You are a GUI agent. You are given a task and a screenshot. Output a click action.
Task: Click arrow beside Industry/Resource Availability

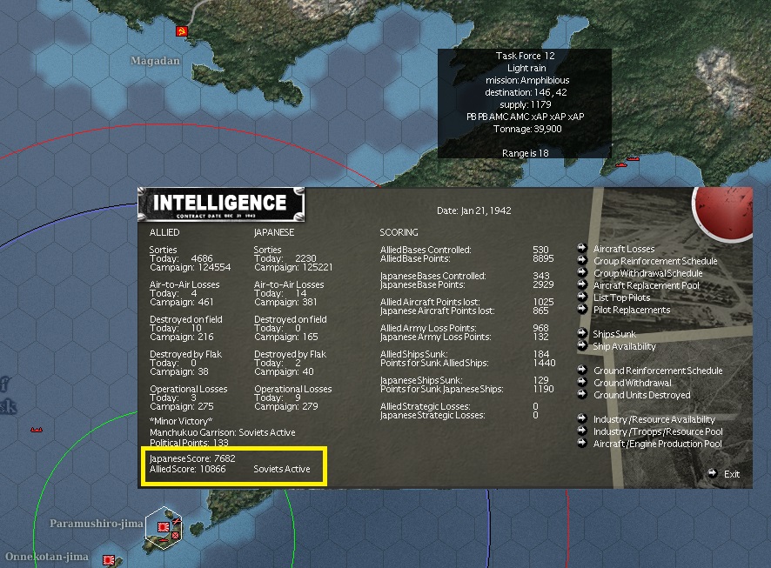582,418
